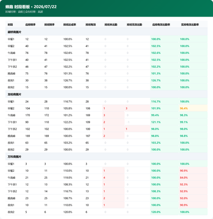Click the 实排有效出勤率 column header

190,25
